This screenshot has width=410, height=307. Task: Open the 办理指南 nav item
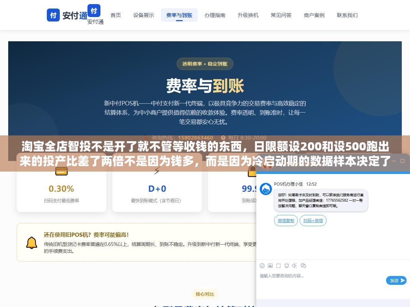215,15
